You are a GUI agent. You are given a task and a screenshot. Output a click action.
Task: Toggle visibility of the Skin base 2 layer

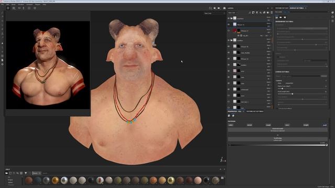(x=229, y=102)
